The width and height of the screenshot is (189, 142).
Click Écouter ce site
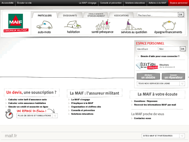pyautogui.click(x=24, y=3)
